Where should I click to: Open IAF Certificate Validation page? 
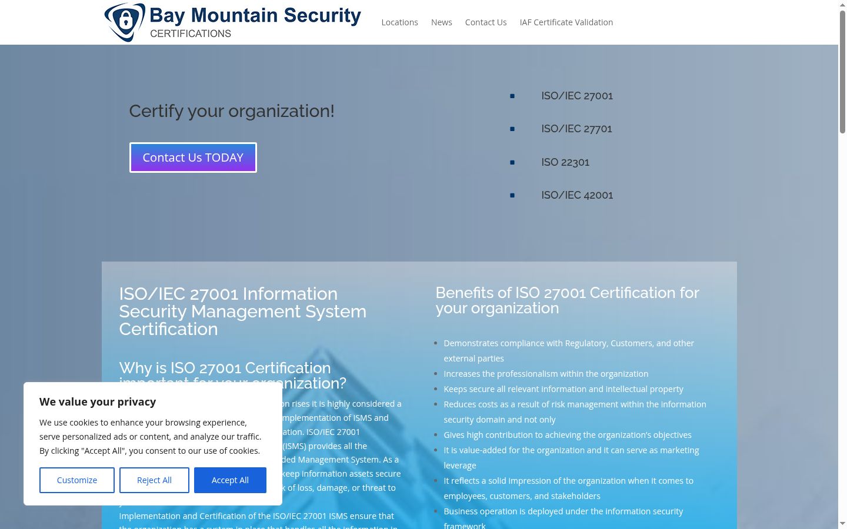[x=566, y=22]
